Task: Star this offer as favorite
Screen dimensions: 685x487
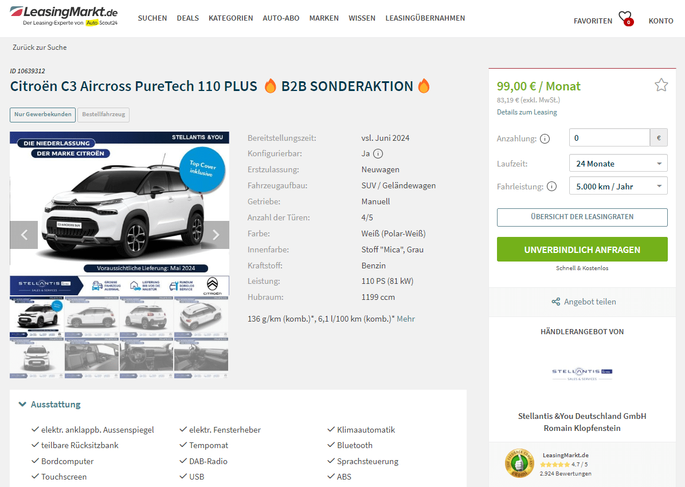Action: pos(661,85)
